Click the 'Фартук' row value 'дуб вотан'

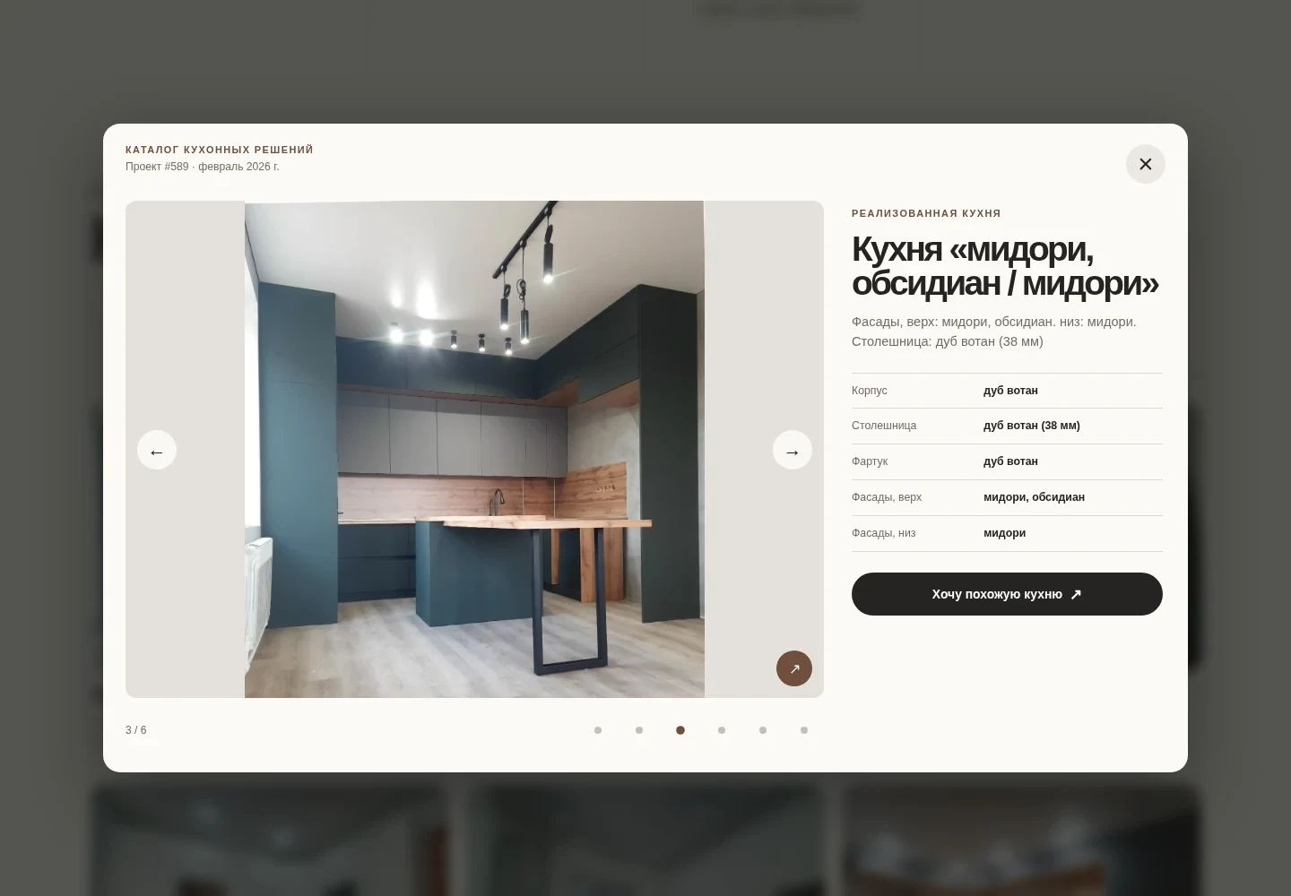coord(1010,461)
